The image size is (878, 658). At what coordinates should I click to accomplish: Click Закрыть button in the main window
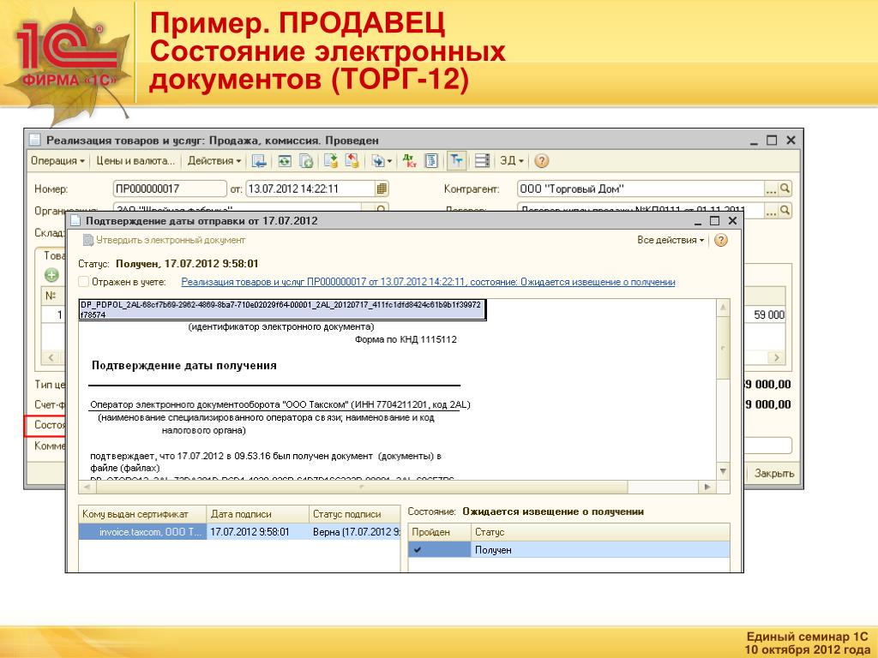tap(774, 473)
